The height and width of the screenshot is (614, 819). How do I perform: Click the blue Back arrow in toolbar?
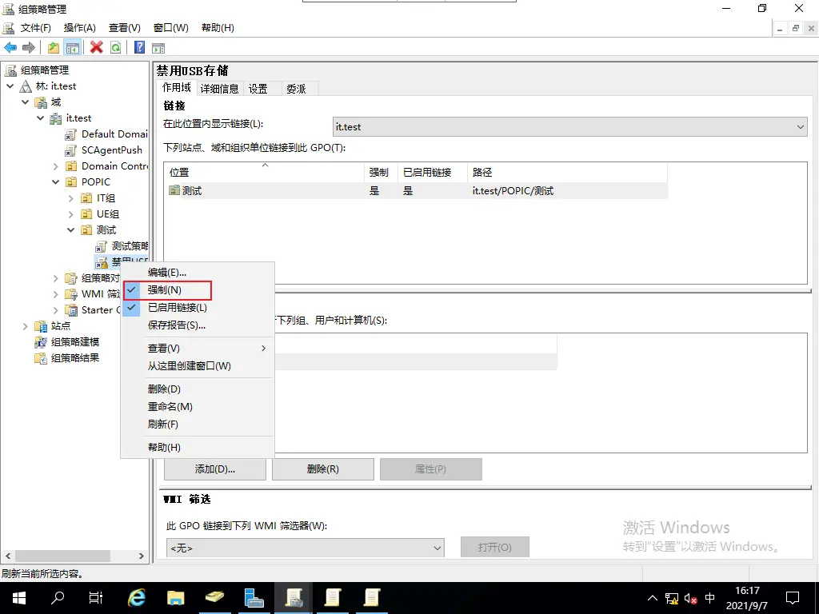point(10,47)
